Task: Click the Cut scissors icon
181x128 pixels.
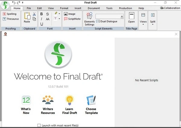Action: point(34,14)
